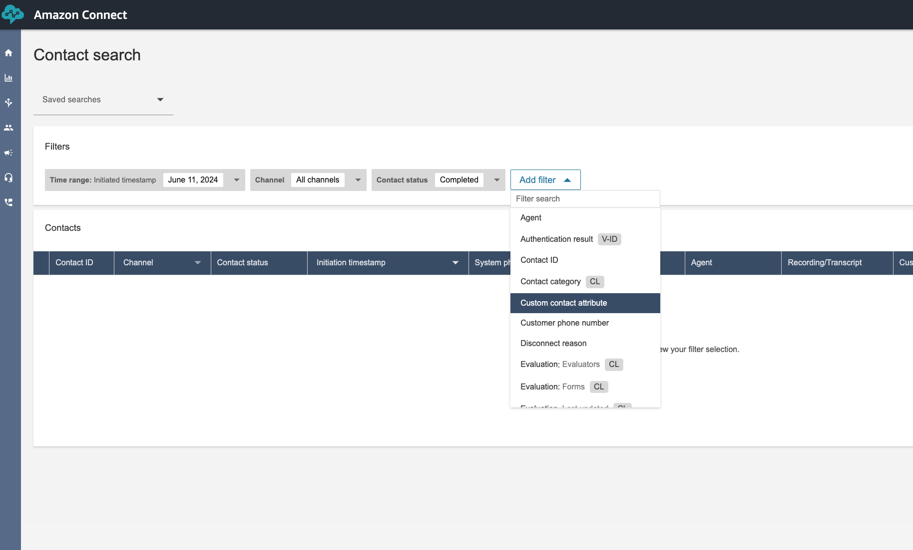Expand the Channel filter dropdown
This screenshot has width=913, height=550.
pyautogui.click(x=358, y=180)
